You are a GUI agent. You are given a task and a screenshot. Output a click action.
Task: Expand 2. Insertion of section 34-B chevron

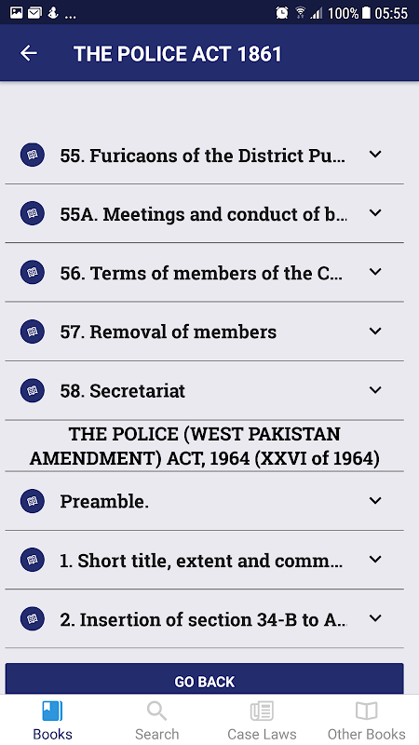click(375, 618)
